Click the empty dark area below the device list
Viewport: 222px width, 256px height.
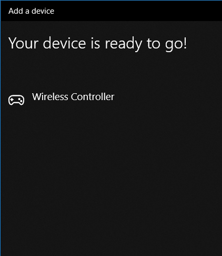pyautogui.click(x=111, y=175)
